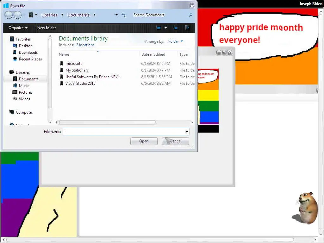Click the Recent Places icon
This screenshot has height=243, width=324.
pyautogui.click(x=15, y=59)
